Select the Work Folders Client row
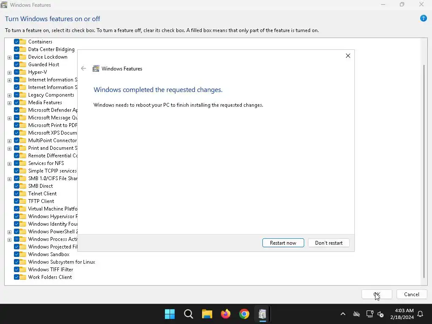This screenshot has width=432, height=324. pos(50,277)
